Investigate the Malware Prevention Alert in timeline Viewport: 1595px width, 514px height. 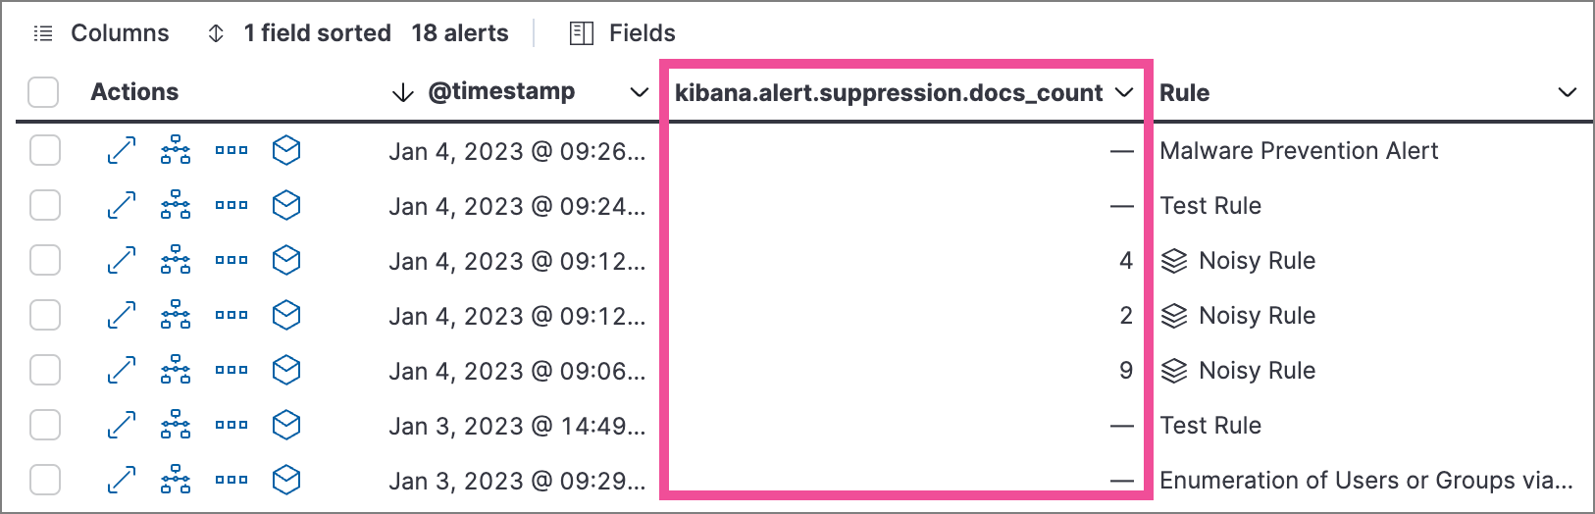click(285, 150)
